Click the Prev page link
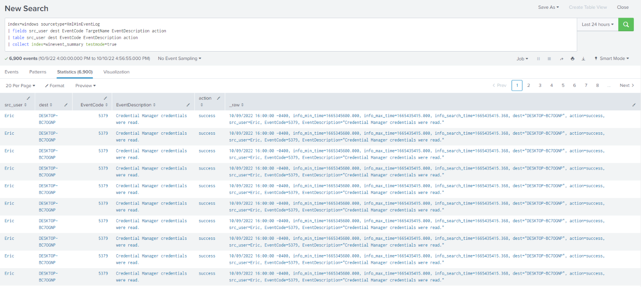 pyautogui.click(x=500, y=86)
